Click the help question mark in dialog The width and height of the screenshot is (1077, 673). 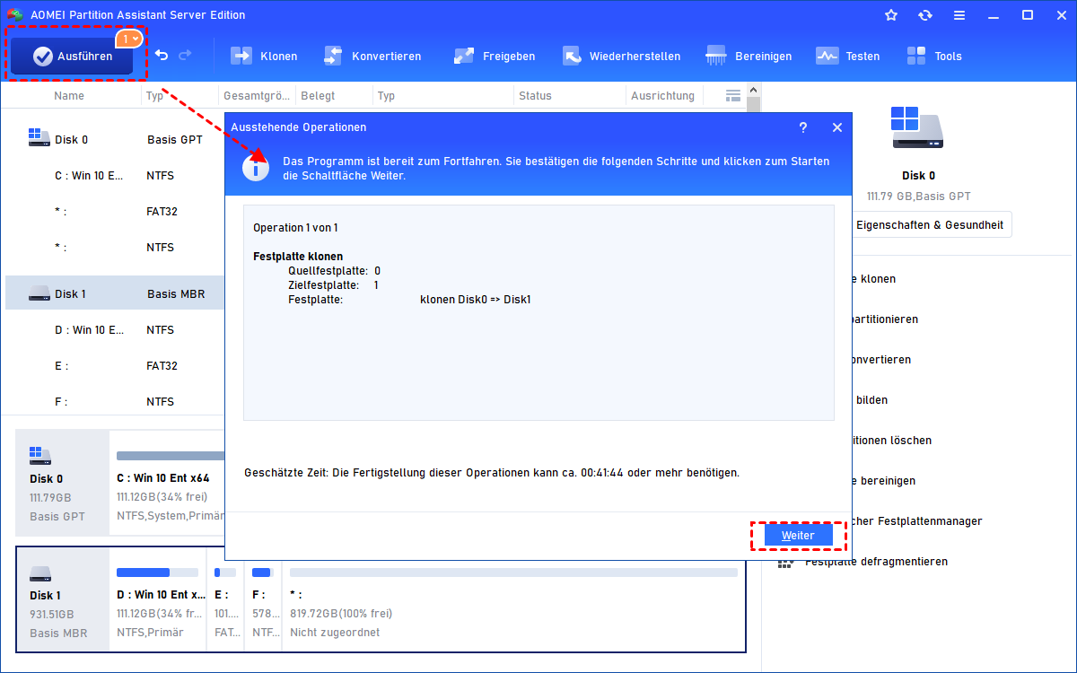pyautogui.click(x=803, y=127)
